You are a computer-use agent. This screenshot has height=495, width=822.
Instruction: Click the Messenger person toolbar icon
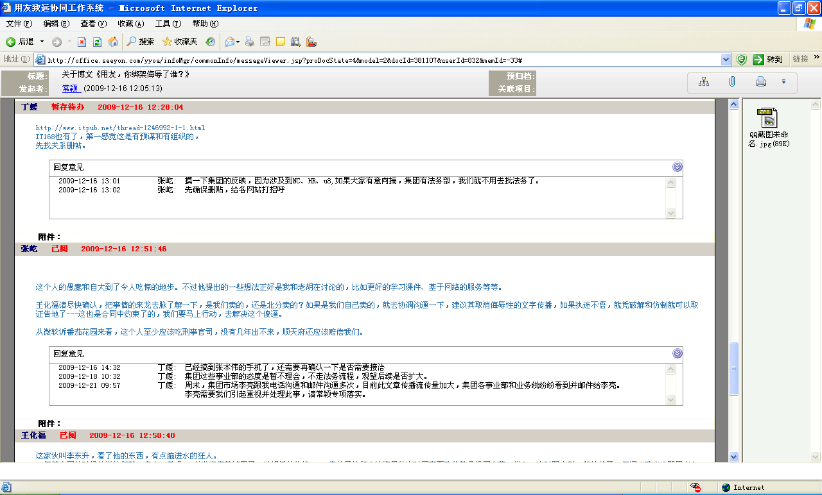point(311,42)
